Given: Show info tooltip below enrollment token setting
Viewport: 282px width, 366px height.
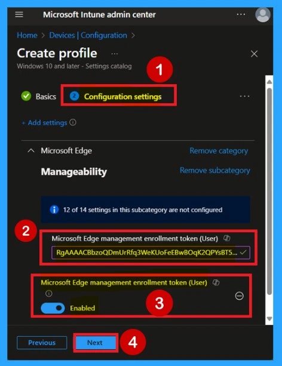Looking at the screenshot, I should point(49,293).
